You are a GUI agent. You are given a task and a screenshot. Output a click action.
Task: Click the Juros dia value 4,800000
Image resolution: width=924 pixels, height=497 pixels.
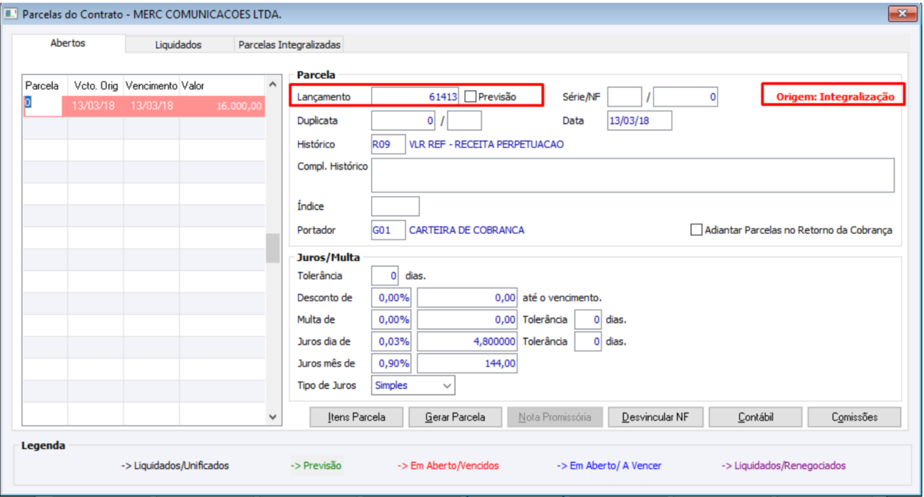467,342
